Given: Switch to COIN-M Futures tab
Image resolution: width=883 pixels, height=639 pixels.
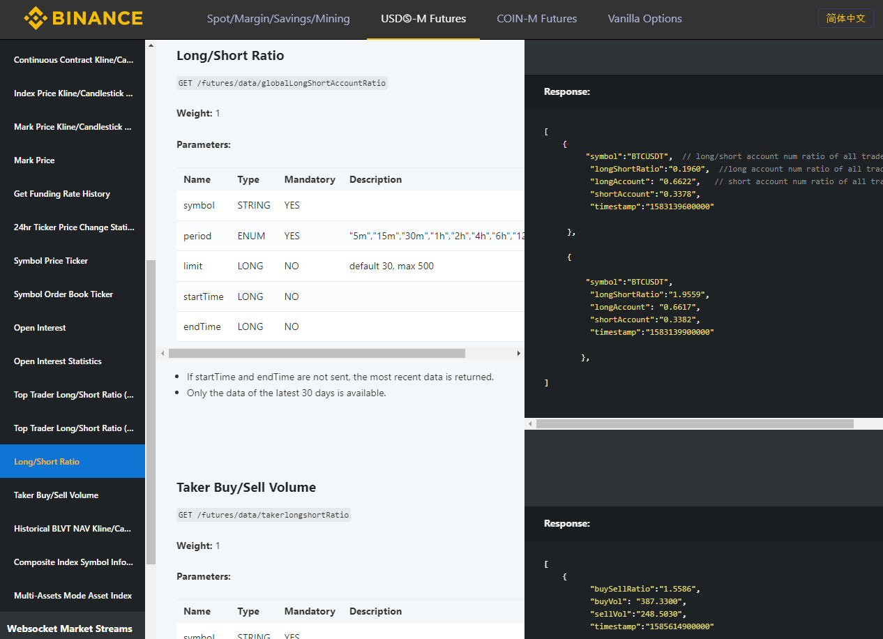Looking at the screenshot, I should coord(537,19).
